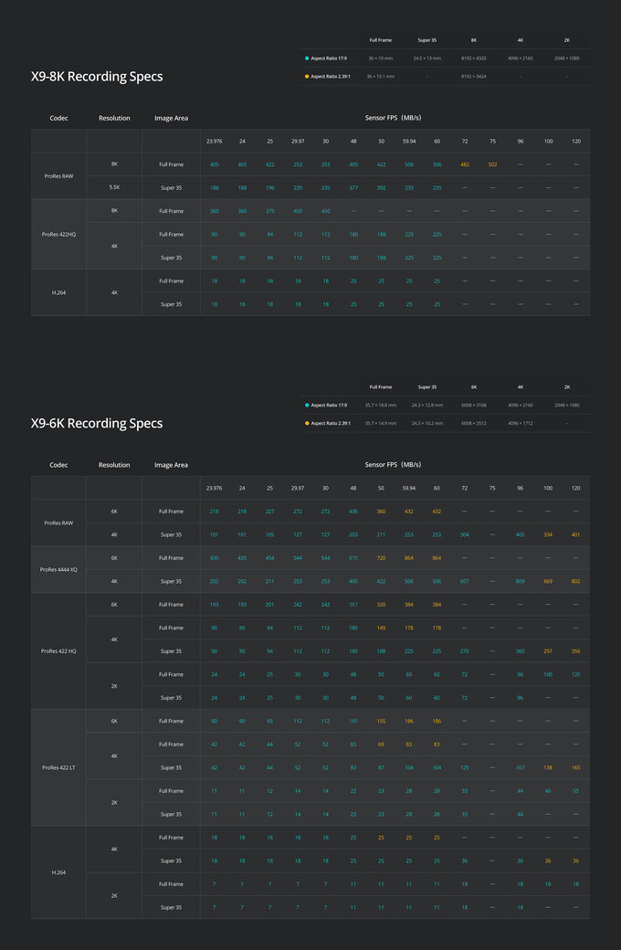Click the '69' value in X9-6K table
The height and width of the screenshot is (950, 621).
[x=381, y=744]
